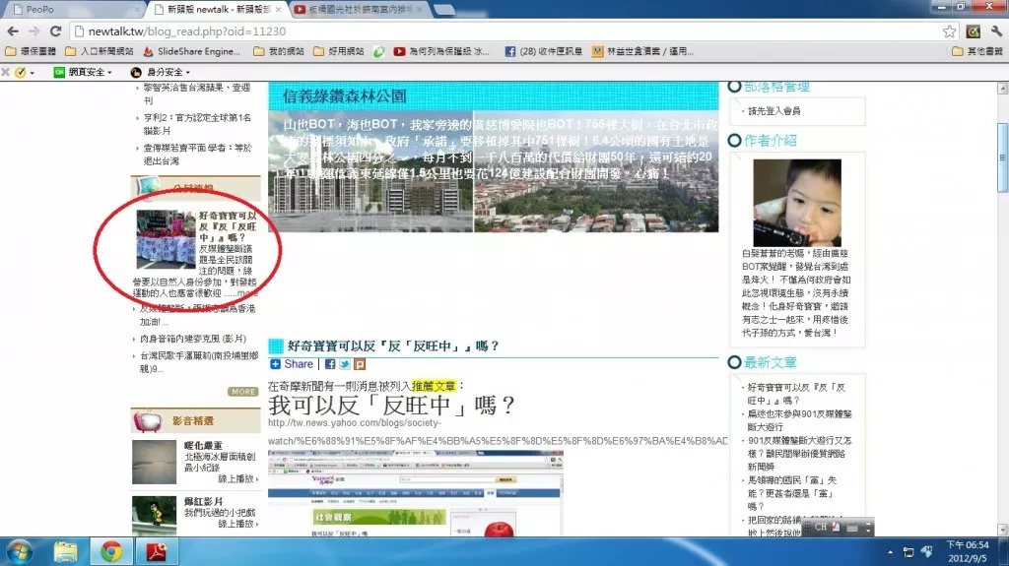
Task: Click the yellow Norton checkmark icon
Action: [22, 72]
